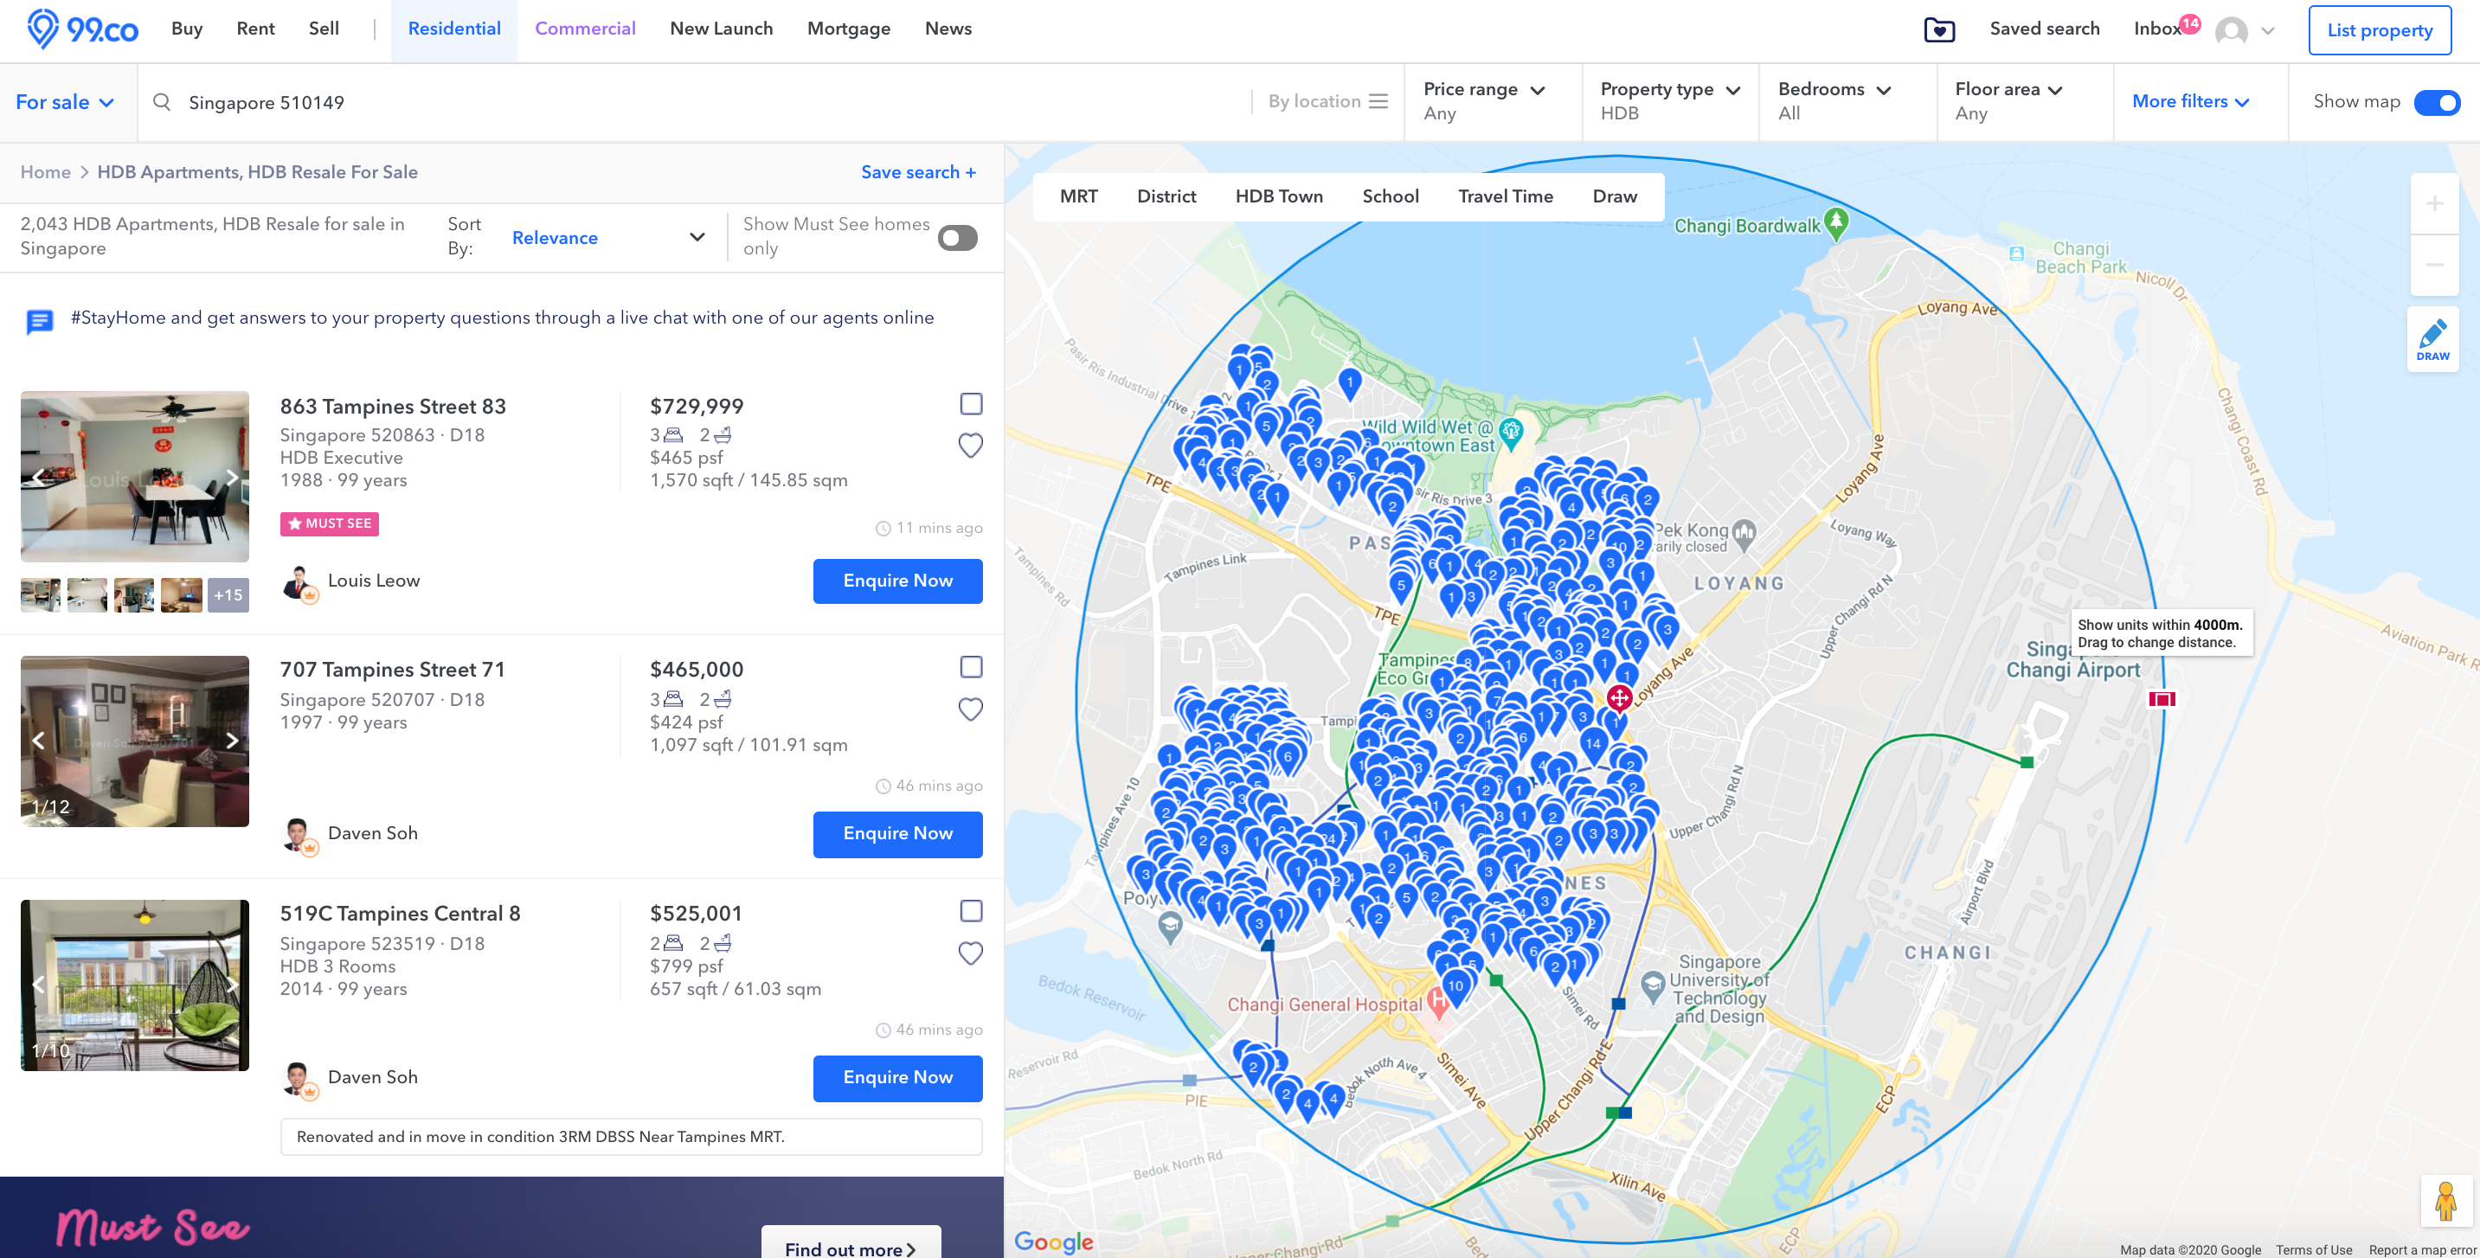Select the District map tab

coord(1166,196)
